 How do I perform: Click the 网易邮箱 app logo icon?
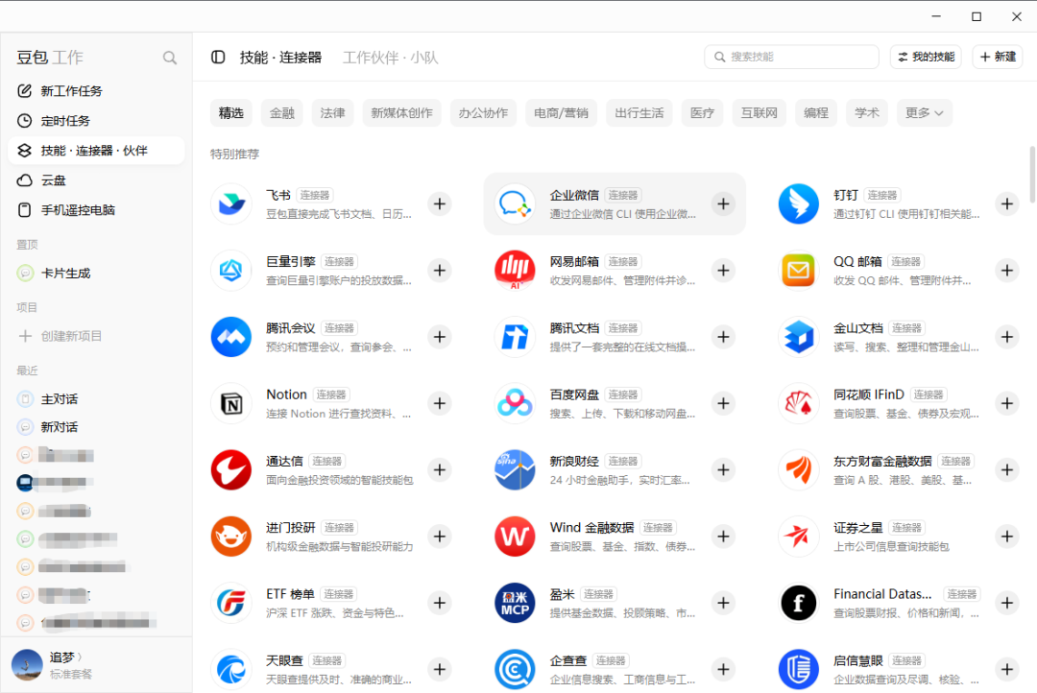515,271
